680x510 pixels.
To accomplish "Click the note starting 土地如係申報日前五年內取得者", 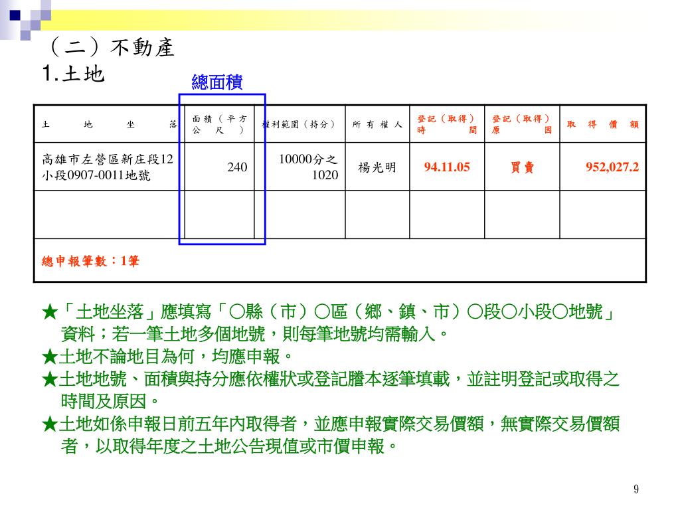I will (x=331, y=424).
